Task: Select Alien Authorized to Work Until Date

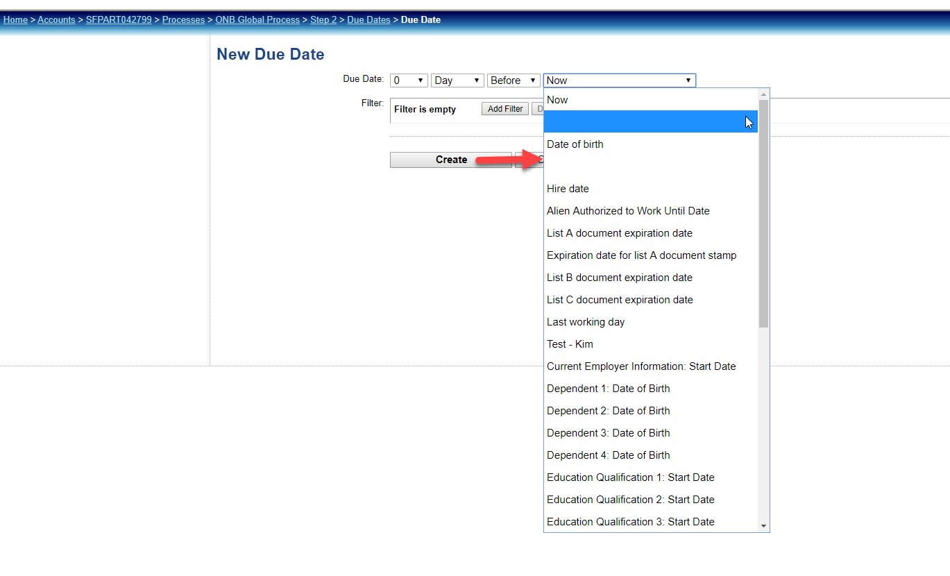Action: 651,211
